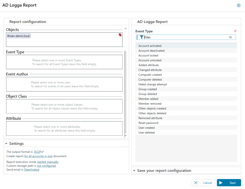
Task: Close Event Type panel with red X
Action: (235, 31)
